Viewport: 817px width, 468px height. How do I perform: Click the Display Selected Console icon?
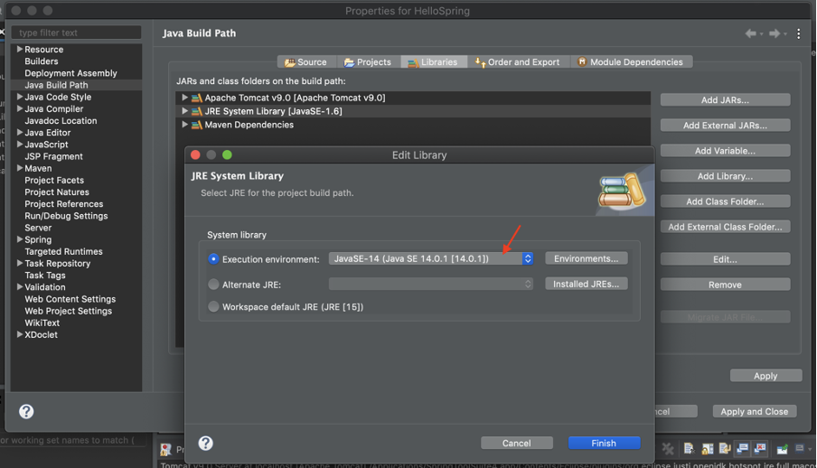coord(799,448)
